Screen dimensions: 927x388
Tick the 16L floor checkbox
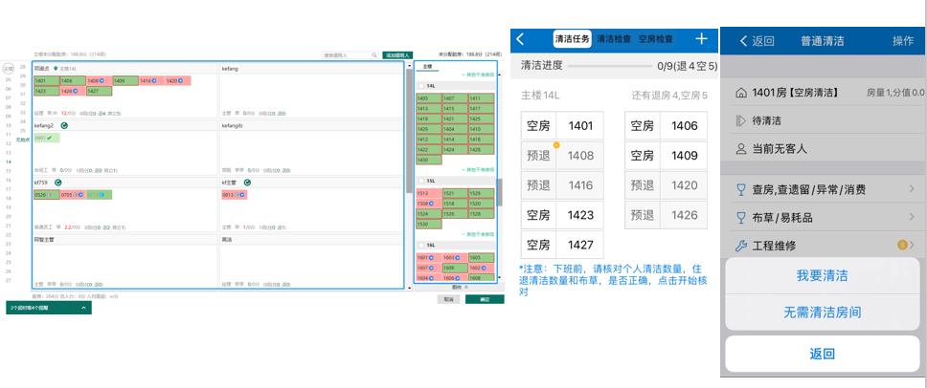[x=419, y=245]
